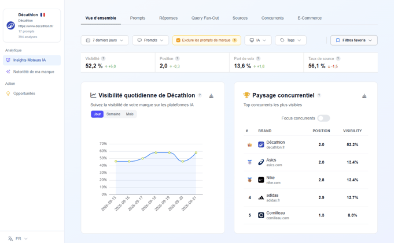394x243 pixels.
Task: Switch chart to Semaine view
Action: (x=113, y=114)
